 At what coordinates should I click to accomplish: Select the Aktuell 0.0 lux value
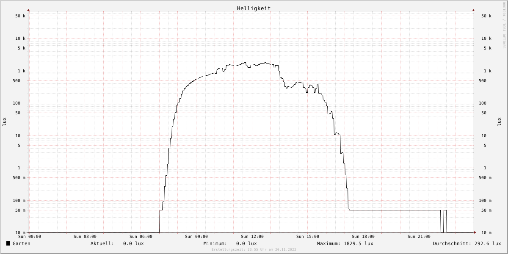[133, 243]
